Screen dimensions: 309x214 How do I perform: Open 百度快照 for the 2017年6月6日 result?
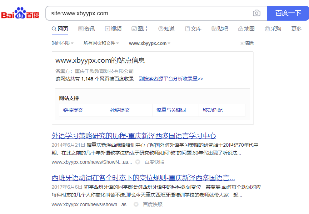pos(153,205)
